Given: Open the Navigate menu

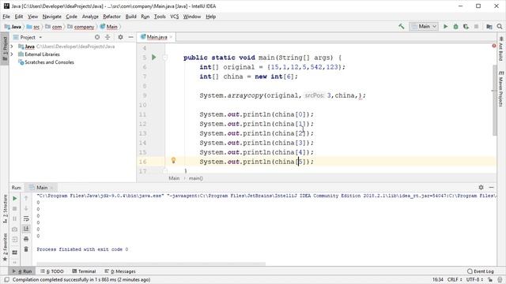Looking at the screenshot, I should tap(51, 17).
